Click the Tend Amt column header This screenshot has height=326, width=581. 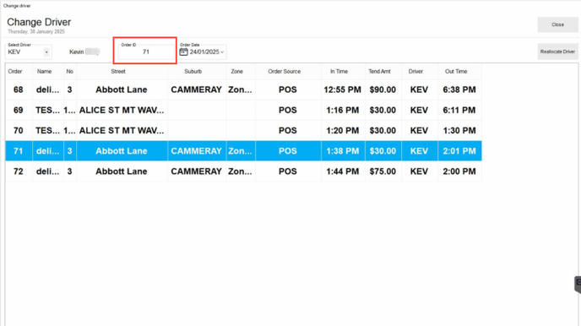click(x=379, y=72)
